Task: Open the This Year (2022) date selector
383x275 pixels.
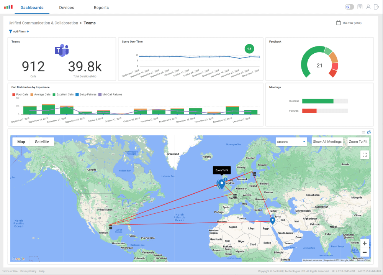Action: (x=348, y=23)
